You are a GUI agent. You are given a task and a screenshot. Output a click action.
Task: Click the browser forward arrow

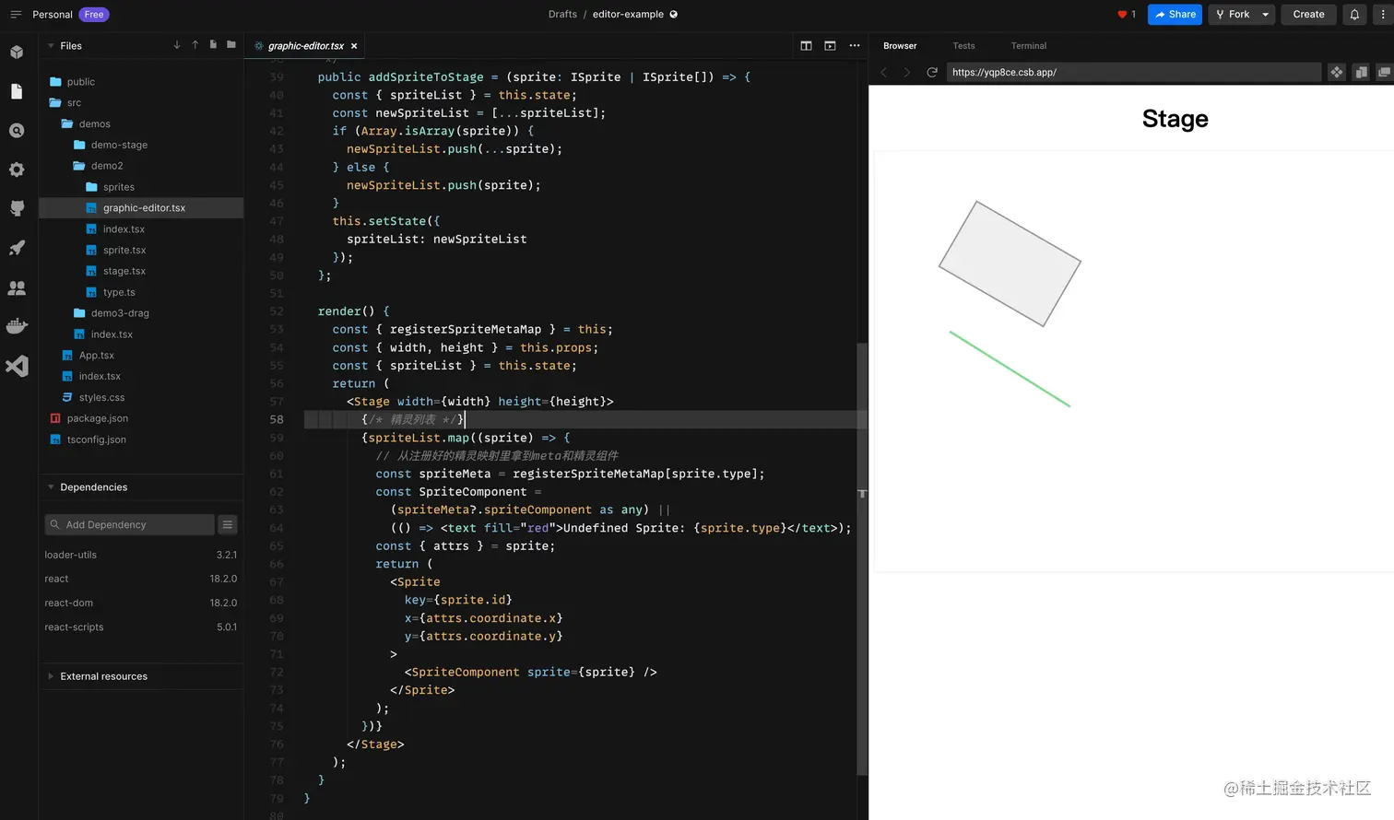[x=906, y=72]
